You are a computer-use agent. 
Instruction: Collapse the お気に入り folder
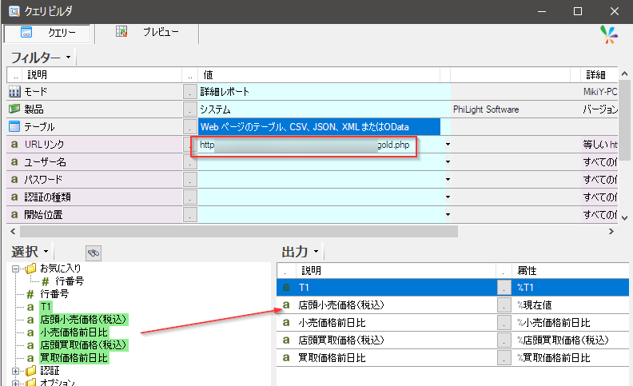click(x=15, y=269)
